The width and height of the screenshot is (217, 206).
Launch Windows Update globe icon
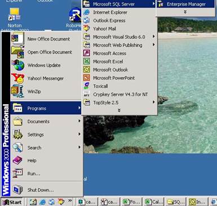point(18,65)
